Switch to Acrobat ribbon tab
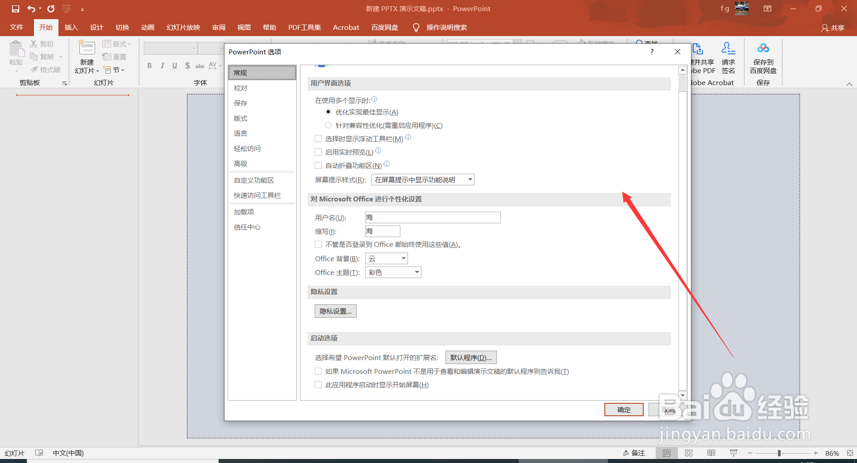 coord(346,28)
